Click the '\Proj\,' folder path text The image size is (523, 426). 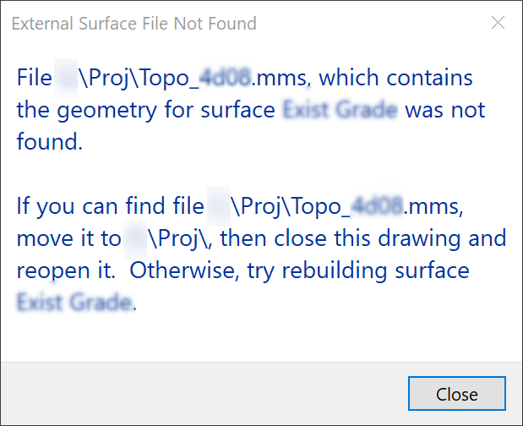(183, 238)
